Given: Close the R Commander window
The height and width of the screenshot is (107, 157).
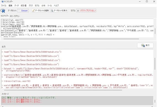Looking at the screenshot, I should tap(154, 1).
